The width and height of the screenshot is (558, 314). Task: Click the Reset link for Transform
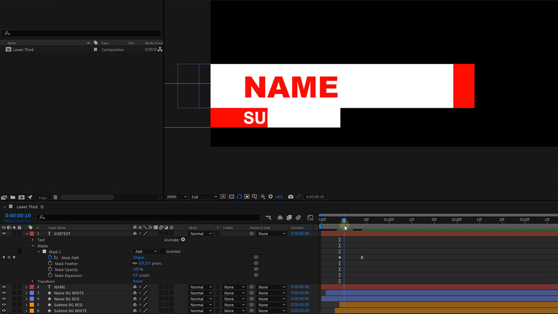(138, 281)
